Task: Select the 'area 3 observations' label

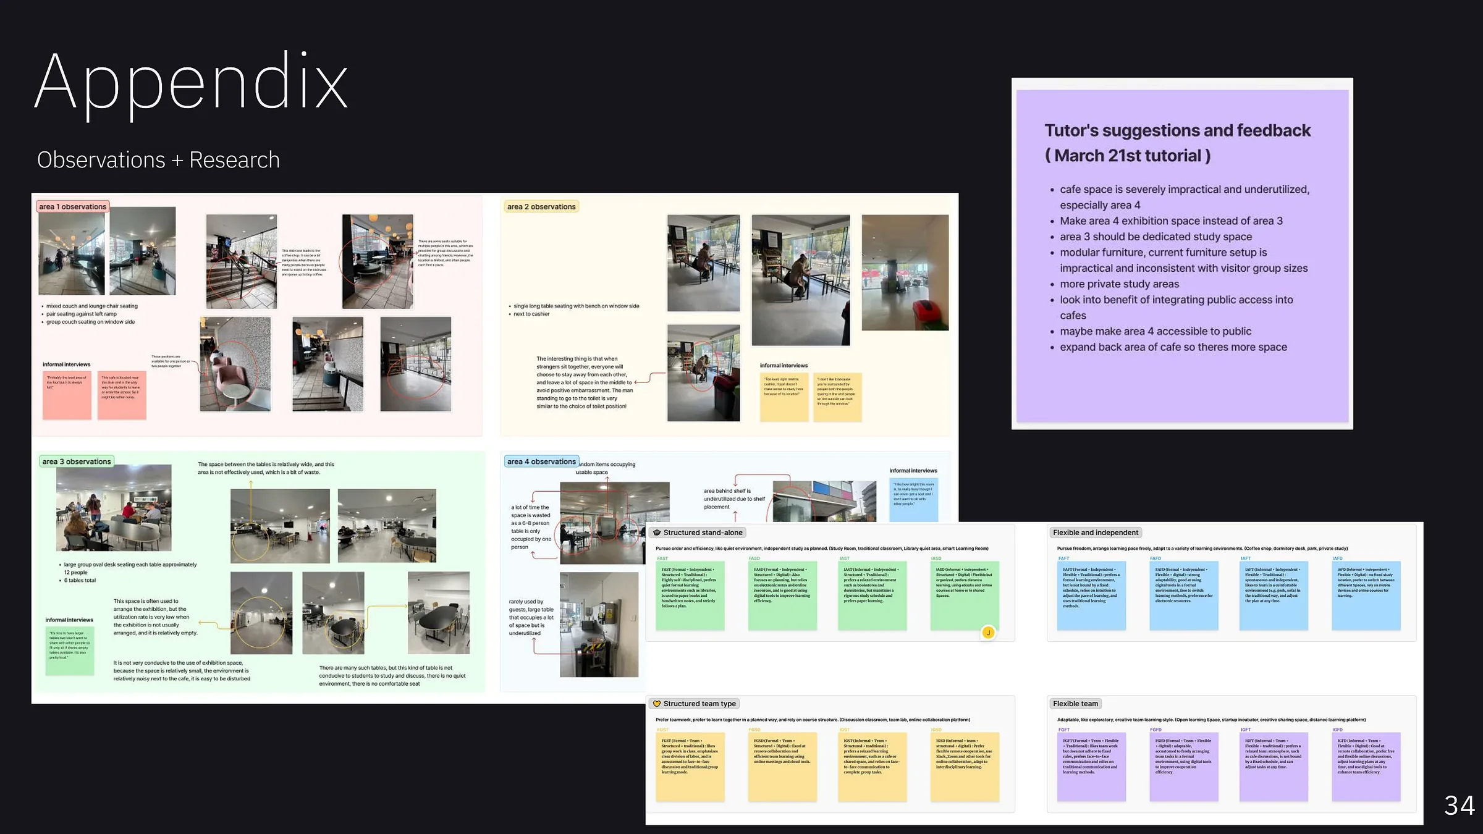Action: point(77,461)
